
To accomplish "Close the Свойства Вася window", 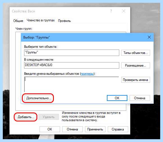I will point(124,11).
